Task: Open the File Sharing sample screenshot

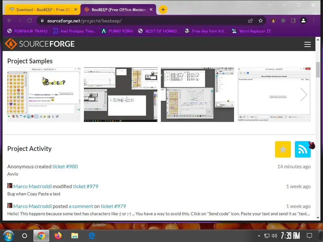Action: pyautogui.click(x=274, y=95)
